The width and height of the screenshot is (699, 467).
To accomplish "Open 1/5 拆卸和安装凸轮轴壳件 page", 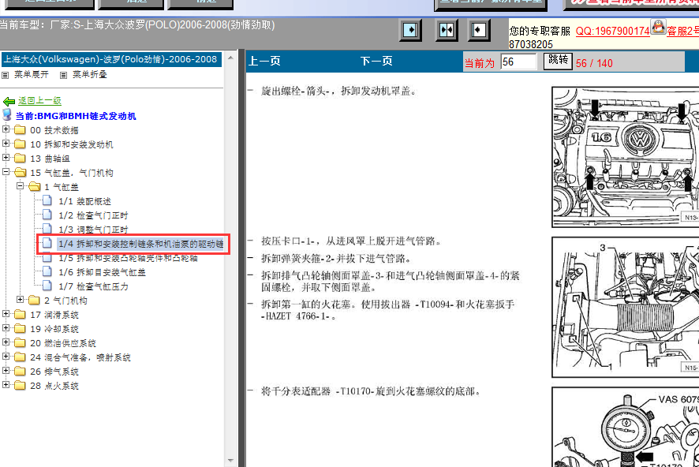I will 128,258.
